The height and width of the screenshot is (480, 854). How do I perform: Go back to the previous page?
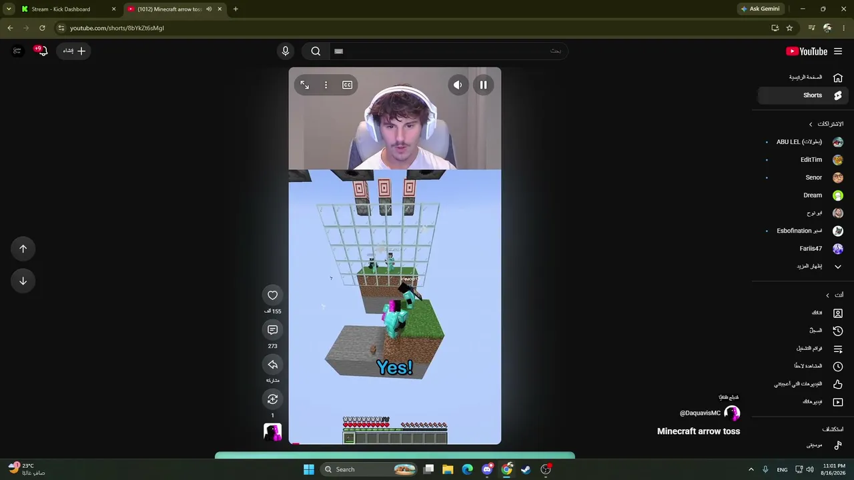pyautogui.click(x=10, y=28)
